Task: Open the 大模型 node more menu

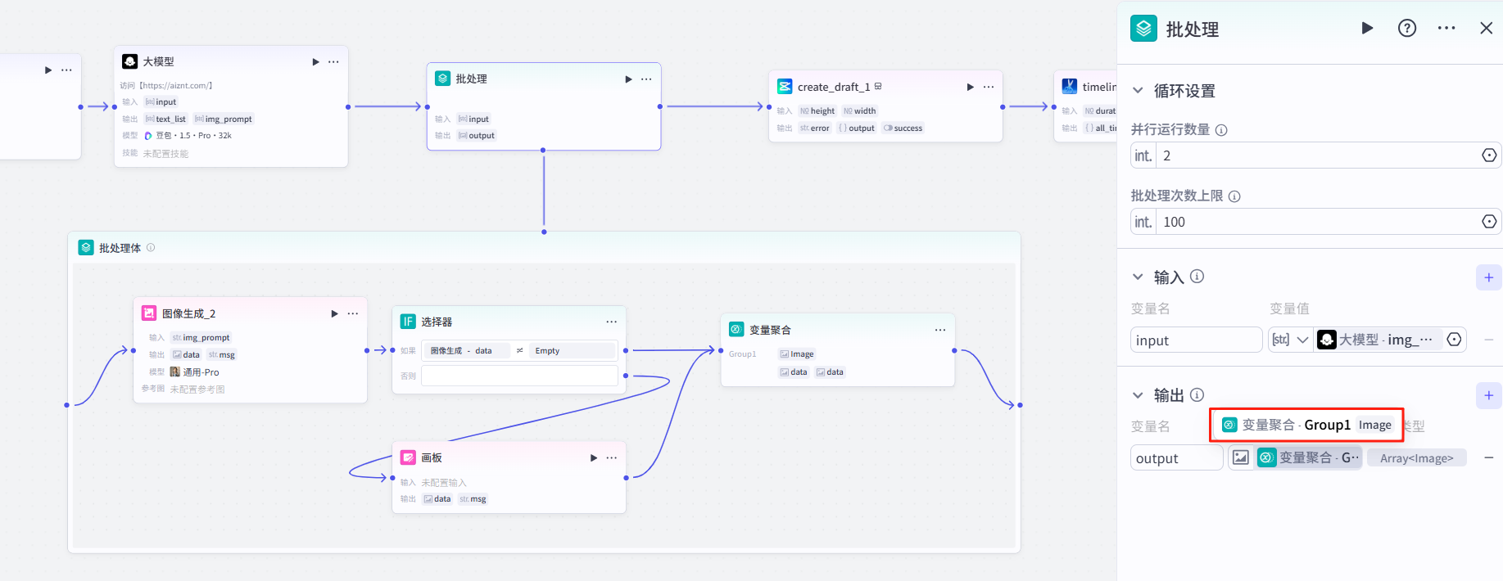Action: point(333,61)
